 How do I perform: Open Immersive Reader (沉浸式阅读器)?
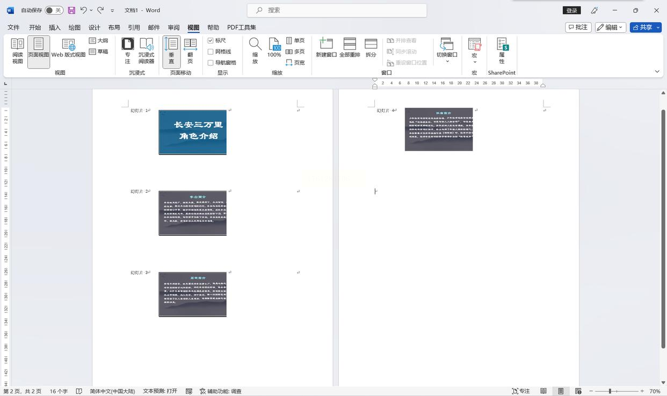coord(147,52)
